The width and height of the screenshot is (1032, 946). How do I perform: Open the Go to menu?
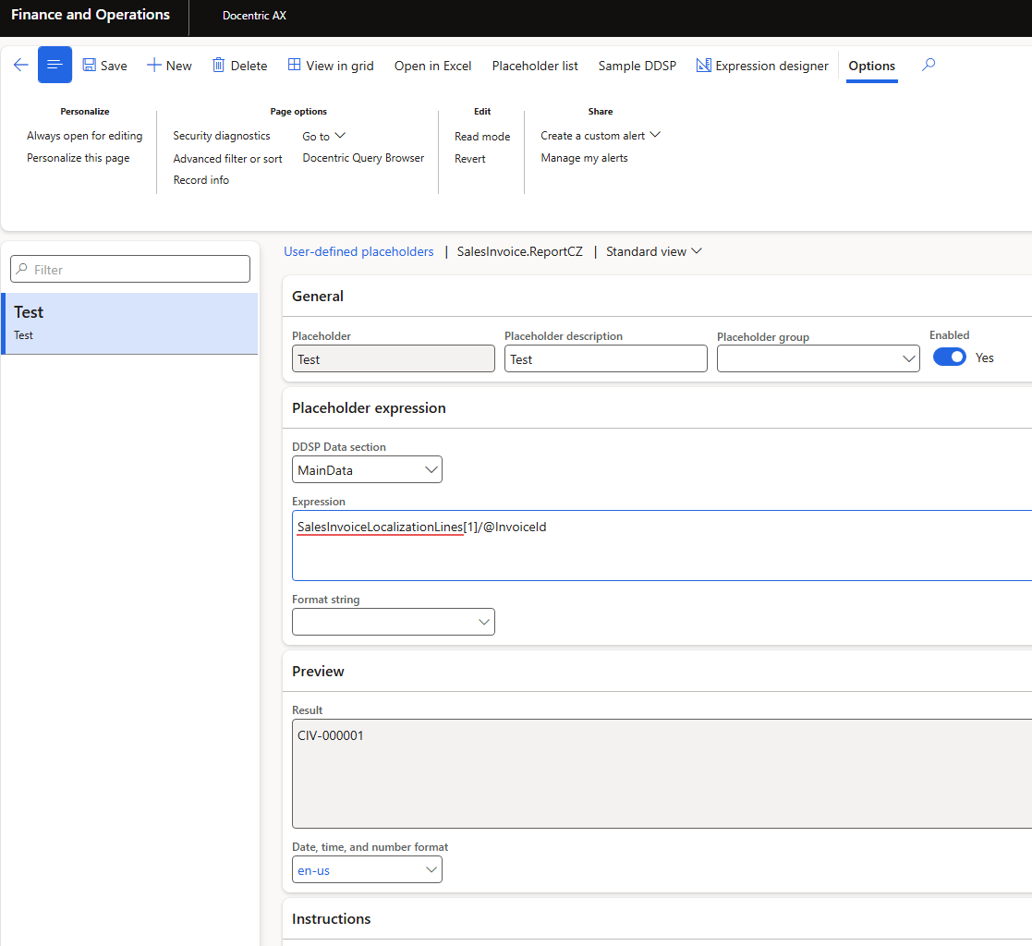click(x=323, y=136)
